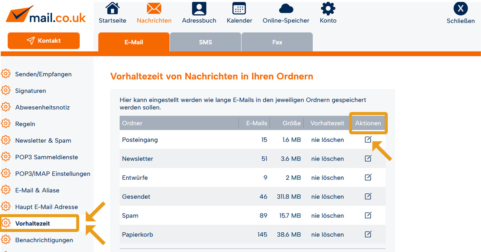
Task: Switch to the Fax tab
Action: [x=277, y=42]
